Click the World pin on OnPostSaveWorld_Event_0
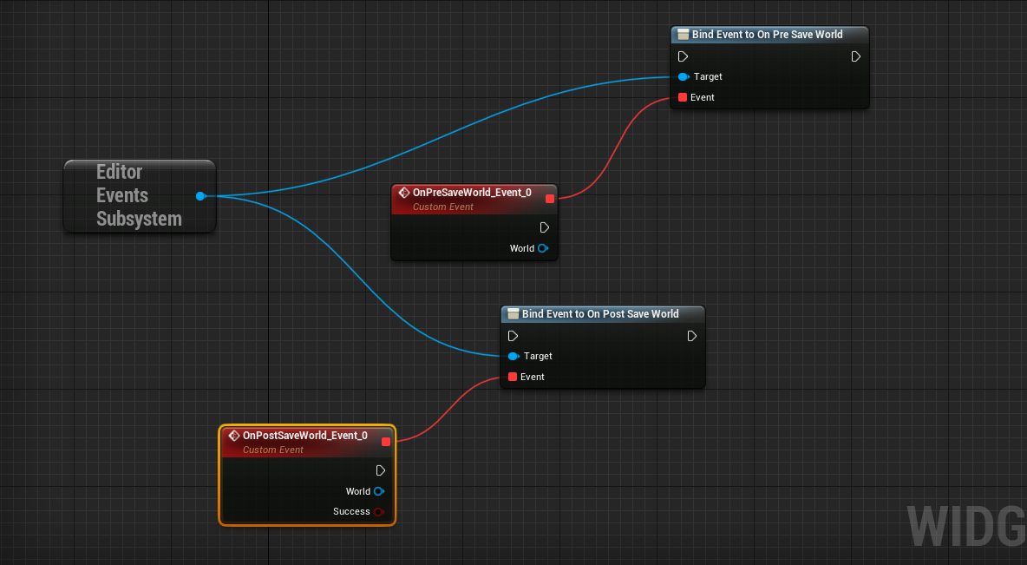The height and width of the screenshot is (565, 1027). (380, 490)
